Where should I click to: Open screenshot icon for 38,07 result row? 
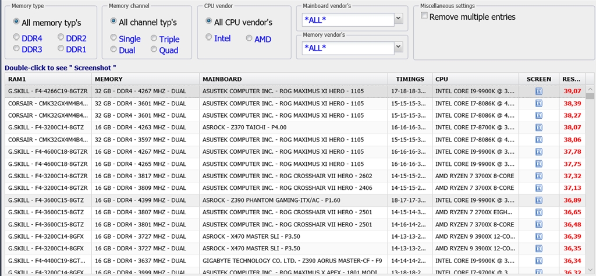coord(539,128)
